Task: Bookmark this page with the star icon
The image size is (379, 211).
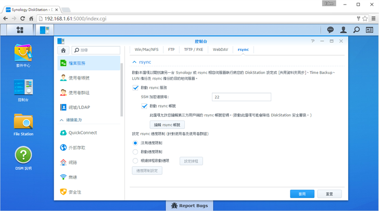Action: 365,18
